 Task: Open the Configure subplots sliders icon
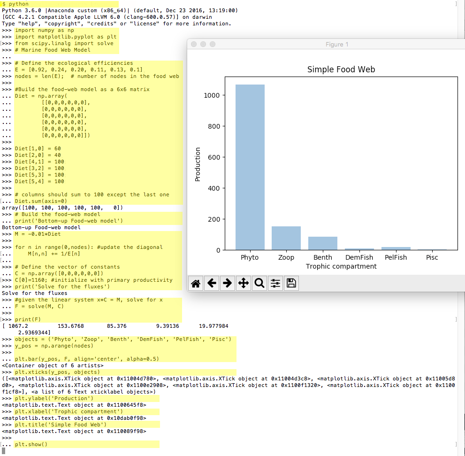275,283
